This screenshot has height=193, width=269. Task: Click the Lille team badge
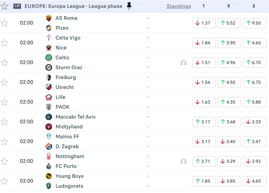click(49, 97)
